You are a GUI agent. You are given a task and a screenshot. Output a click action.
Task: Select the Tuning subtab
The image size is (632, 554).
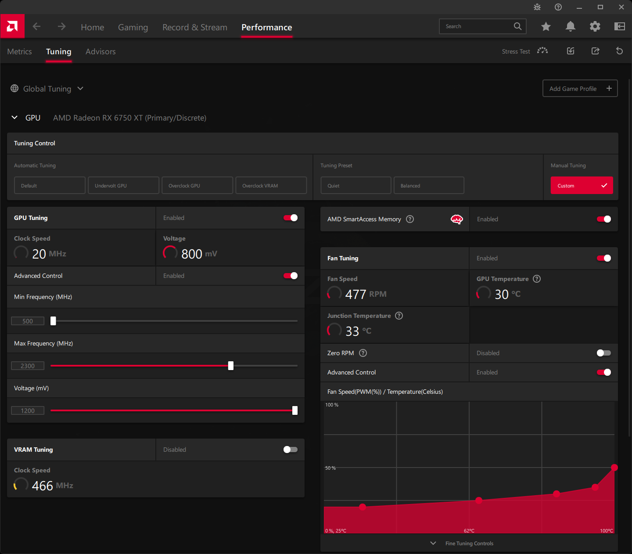[x=59, y=51]
